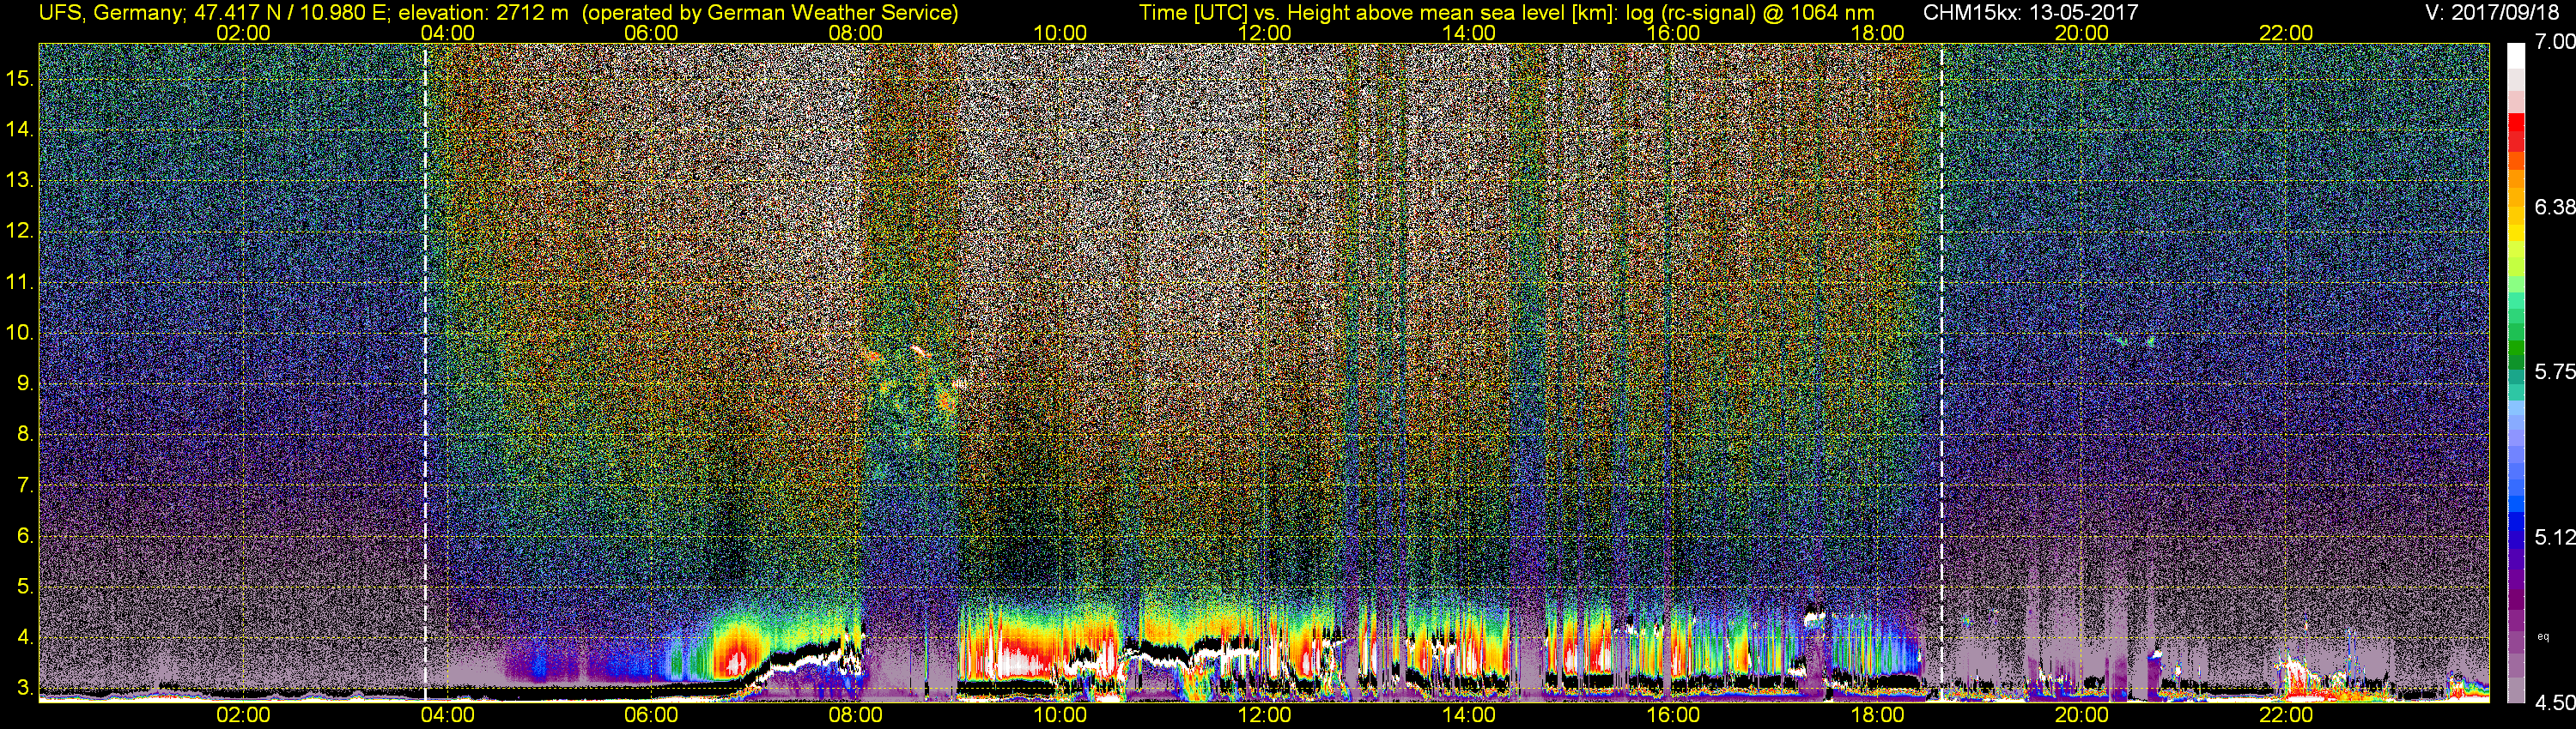This screenshot has height=729, width=2576.
Task: Click the 06:00 label on the bottom time axis
Action: coord(651,715)
